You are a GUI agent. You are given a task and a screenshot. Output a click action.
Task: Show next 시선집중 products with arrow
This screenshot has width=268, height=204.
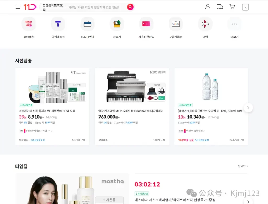click(248, 108)
